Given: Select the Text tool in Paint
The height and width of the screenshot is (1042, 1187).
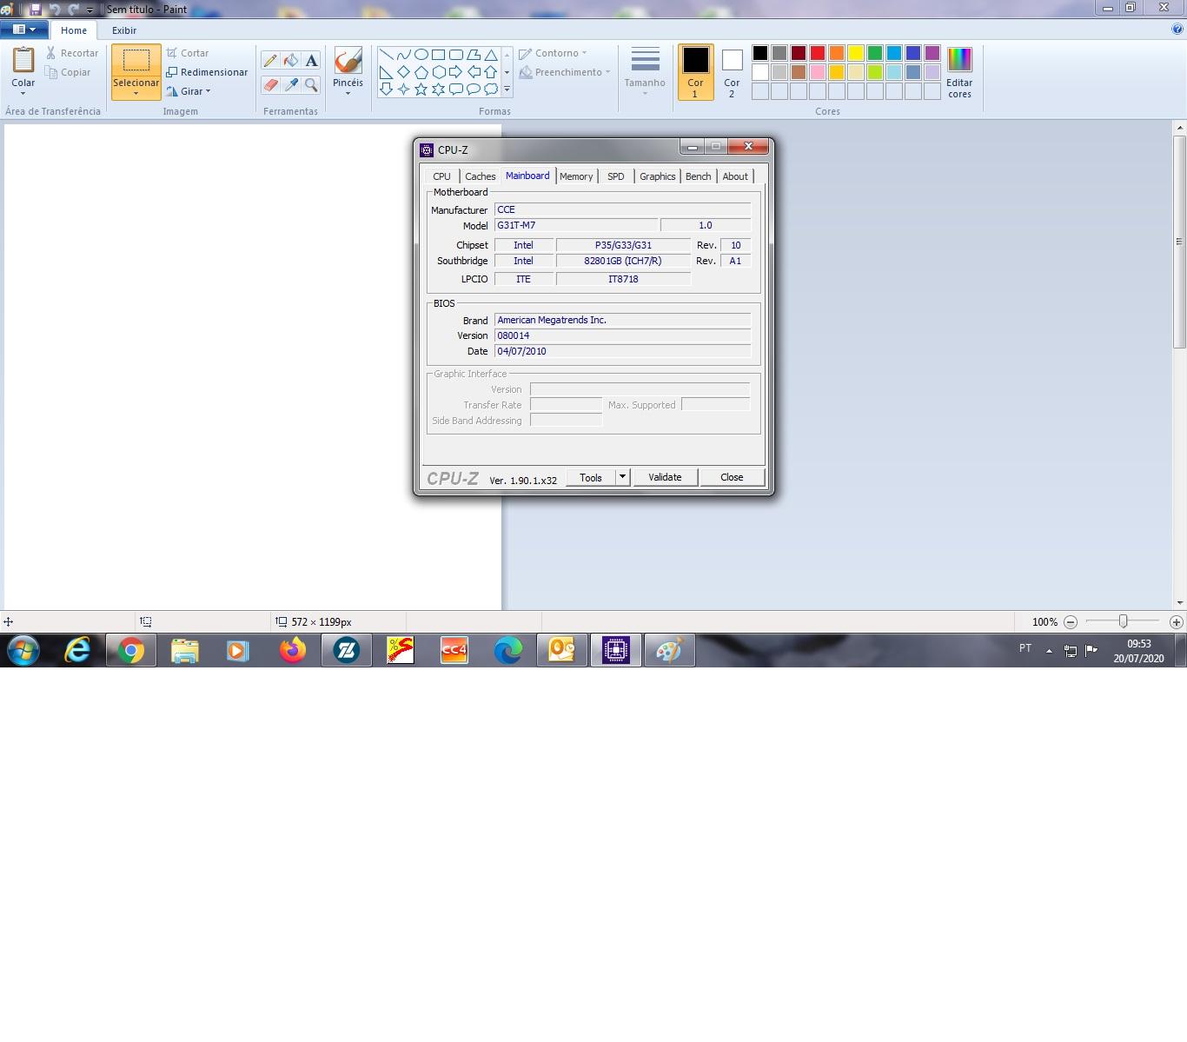Looking at the screenshot, I should tap(311, 61).
